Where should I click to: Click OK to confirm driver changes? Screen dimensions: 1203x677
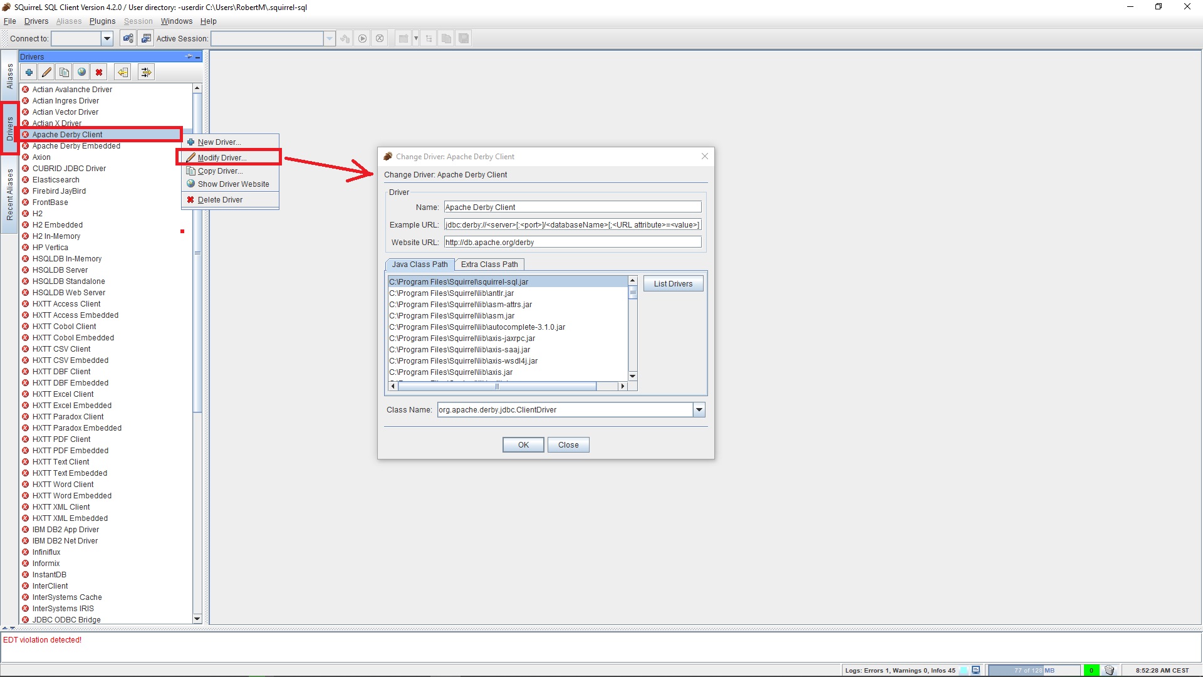click(x=523, y=444)
